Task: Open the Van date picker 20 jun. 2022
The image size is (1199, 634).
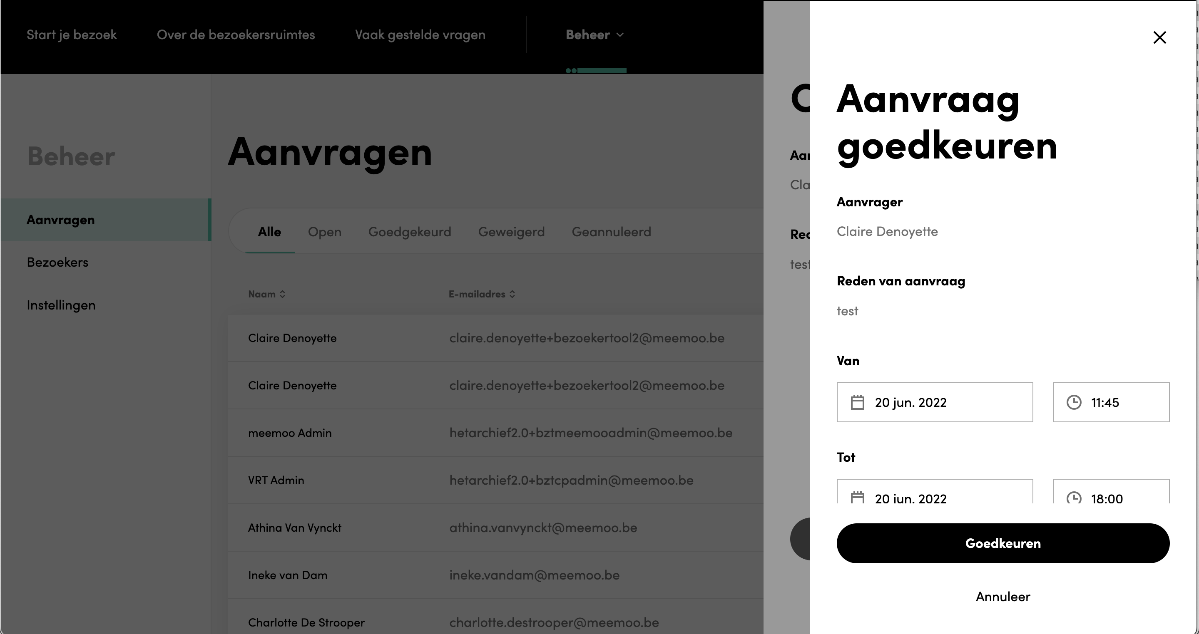Action: (935, 402)
